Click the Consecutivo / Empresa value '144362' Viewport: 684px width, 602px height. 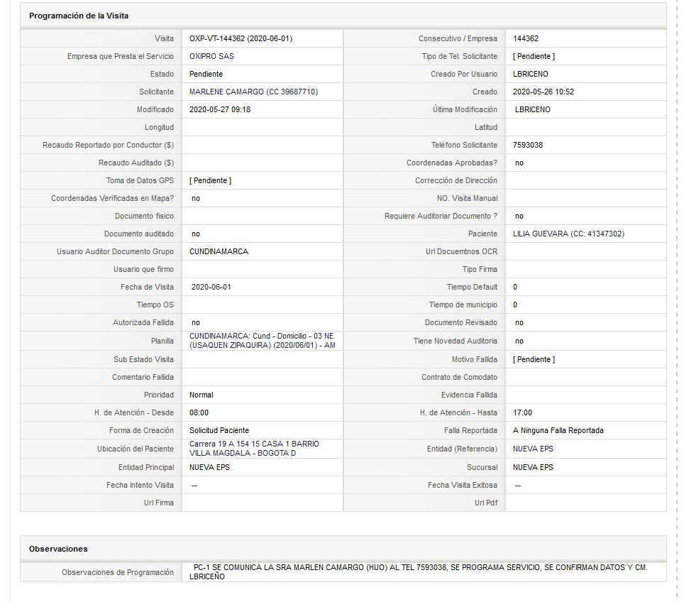tap(526, 38)
